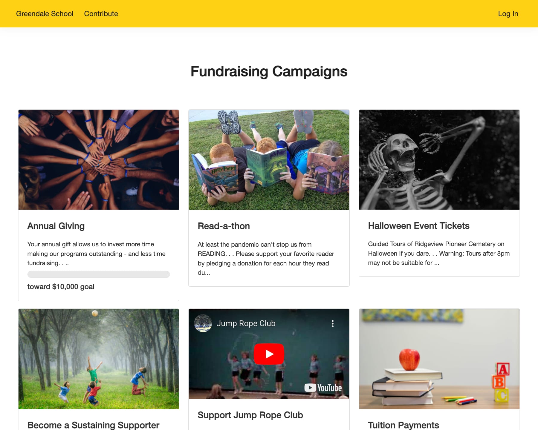538x430 pixels.
Task: Go to Greendale School home
Action: 45,14
